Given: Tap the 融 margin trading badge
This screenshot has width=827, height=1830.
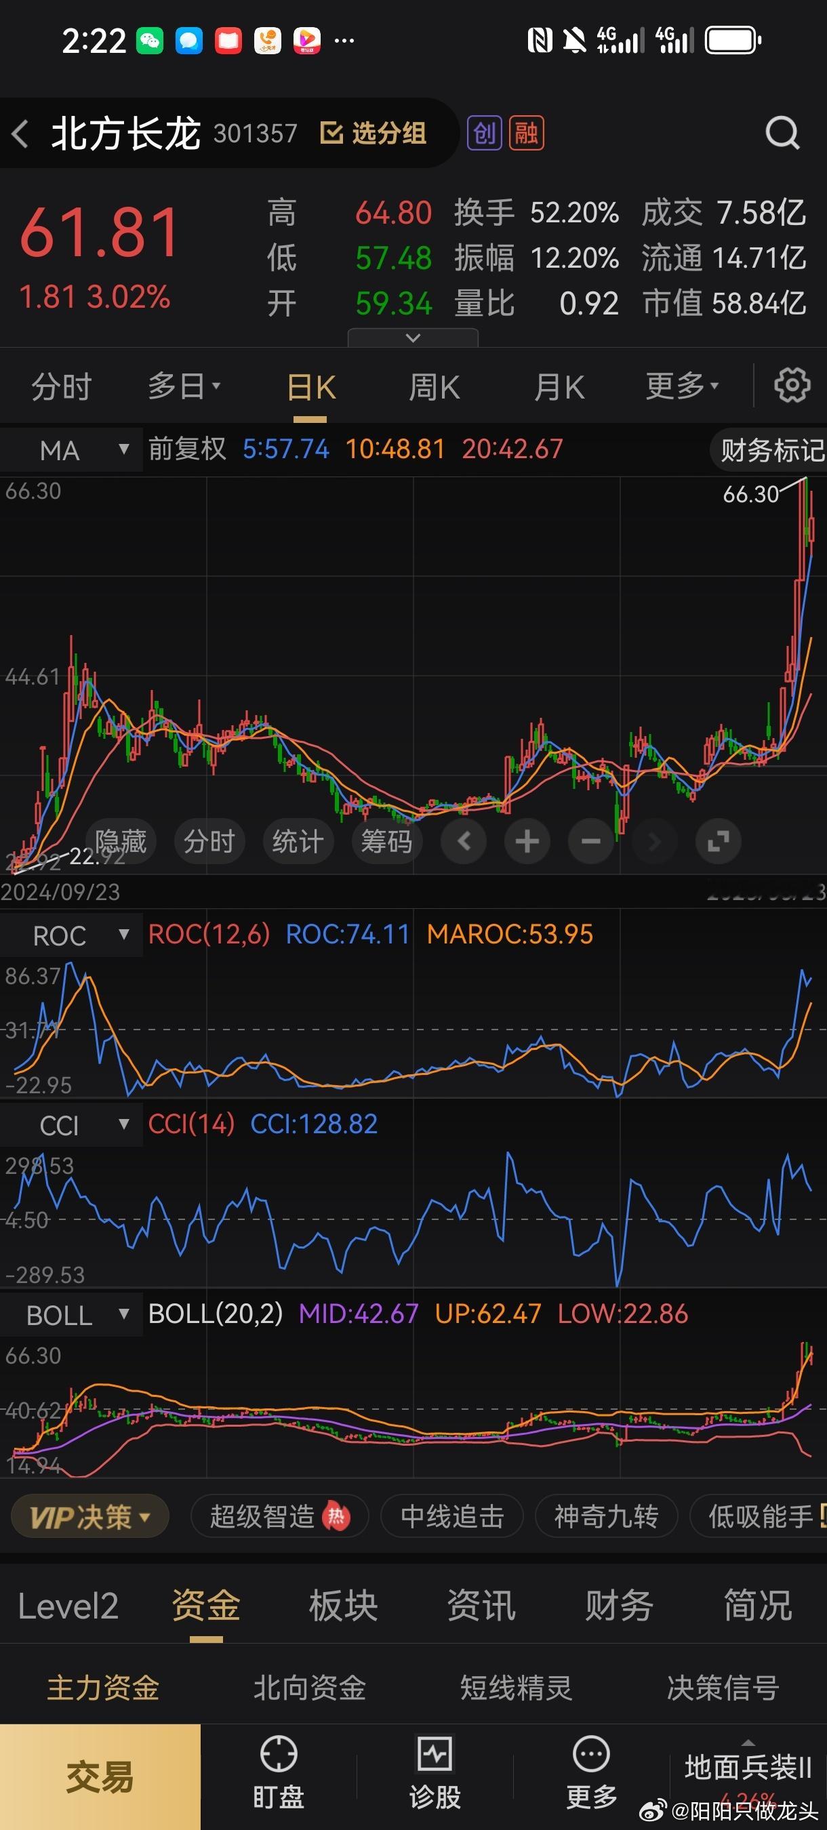Looking at the screenshot, I should (x=527, y=133).
